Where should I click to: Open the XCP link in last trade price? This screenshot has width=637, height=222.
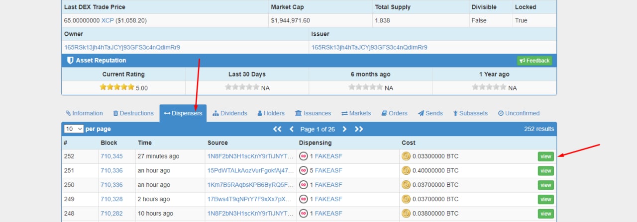(107, 20)
